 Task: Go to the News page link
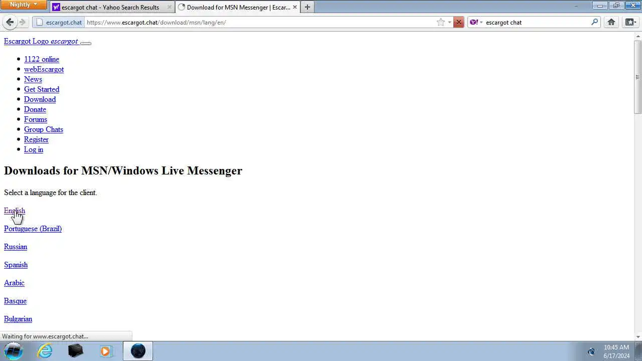(x=33, y=79)
